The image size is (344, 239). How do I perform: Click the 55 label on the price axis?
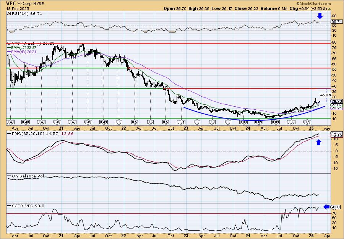point(334,70)
